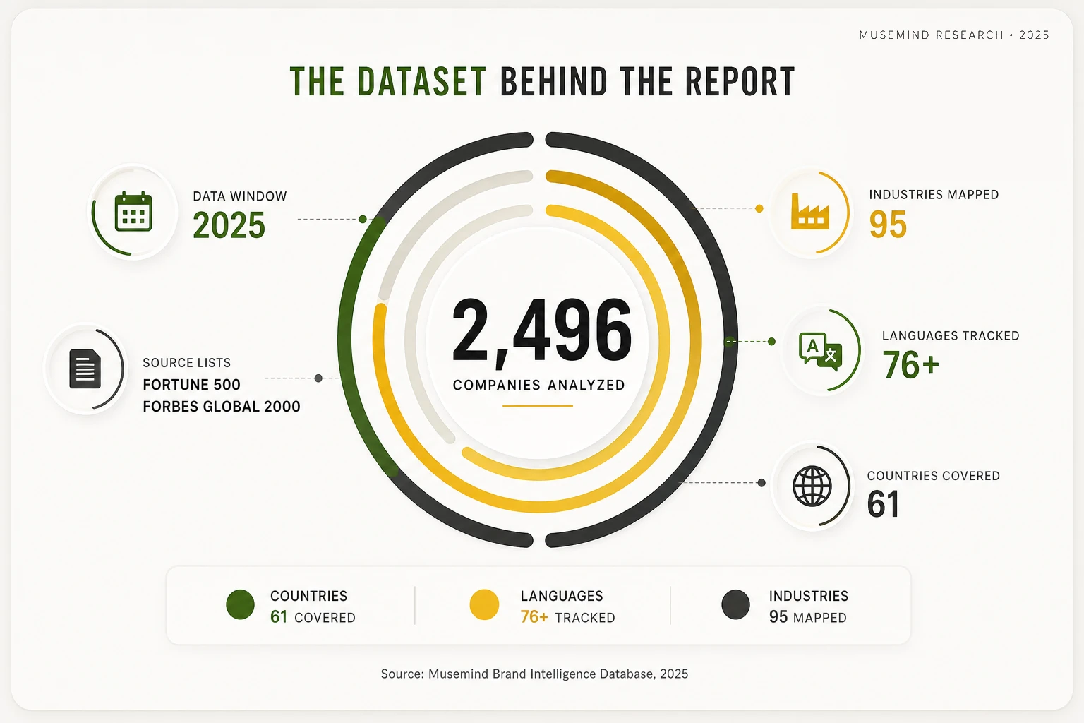Click the legend LANGUAGES heading
The image size is (1084, 723).
(562, 596)
